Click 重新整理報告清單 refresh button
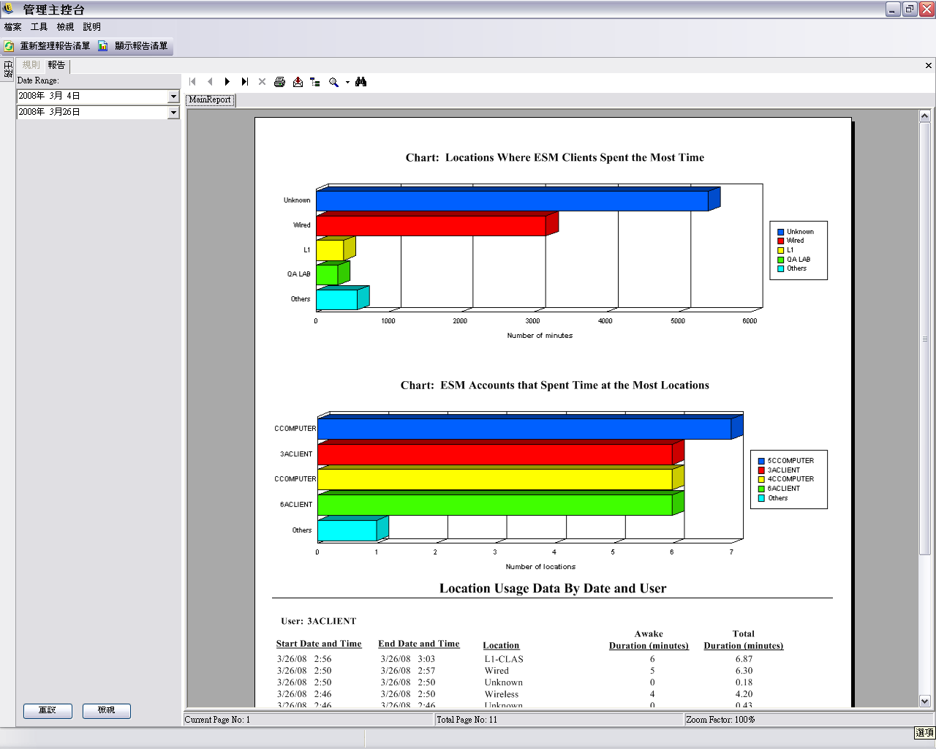This screenshot has width=936, height=749. [x=48, y=46]
